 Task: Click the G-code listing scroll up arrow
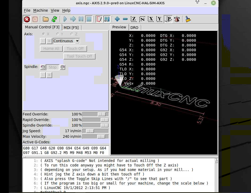coord(216,160)
